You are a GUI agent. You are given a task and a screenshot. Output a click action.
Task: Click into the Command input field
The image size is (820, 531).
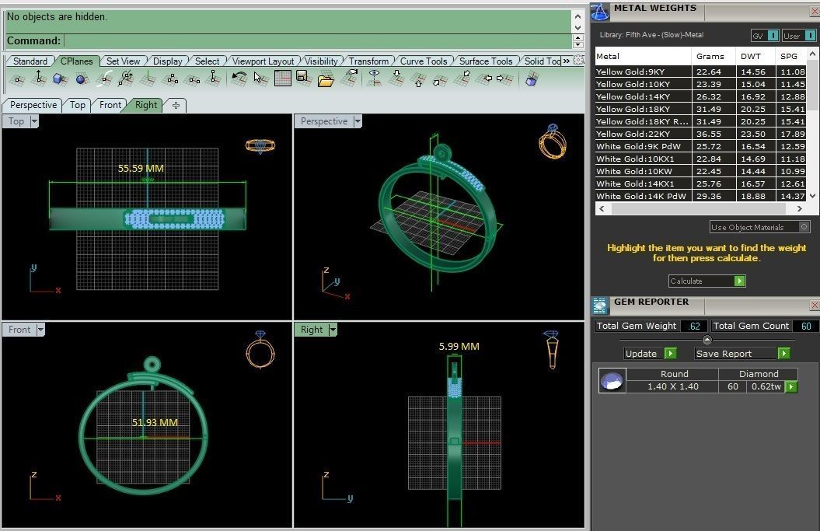pyautogui.click(x=317, y=40)
